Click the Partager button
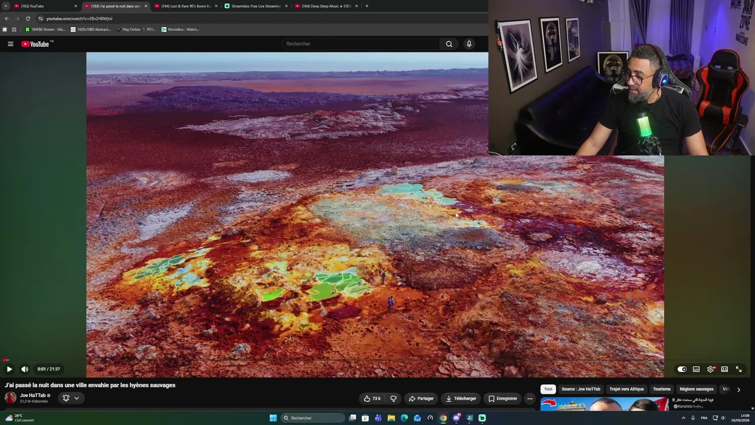The height and width of the screenshot is (425, 755). point(421,398)
